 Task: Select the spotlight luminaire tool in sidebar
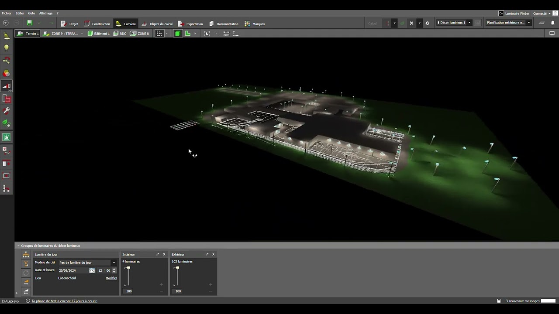(7, 36)
